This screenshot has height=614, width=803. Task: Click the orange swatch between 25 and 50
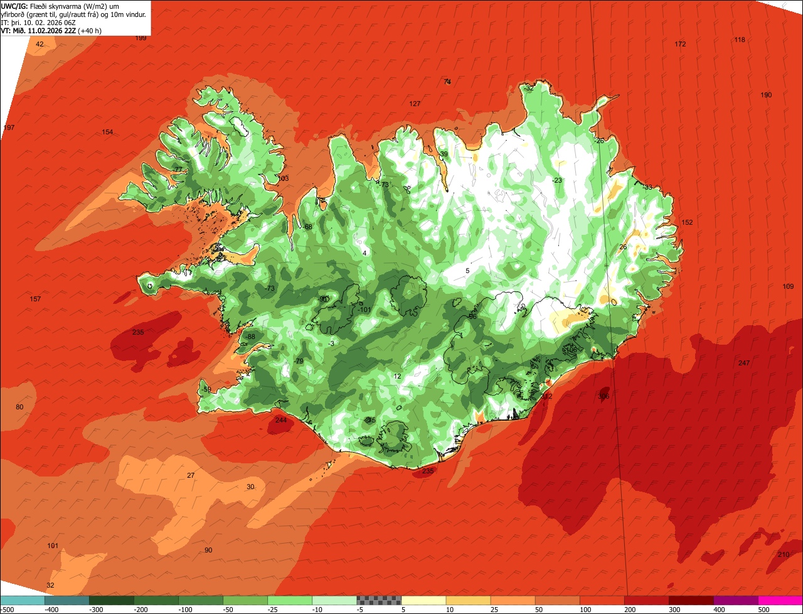[x=513, y=600]
